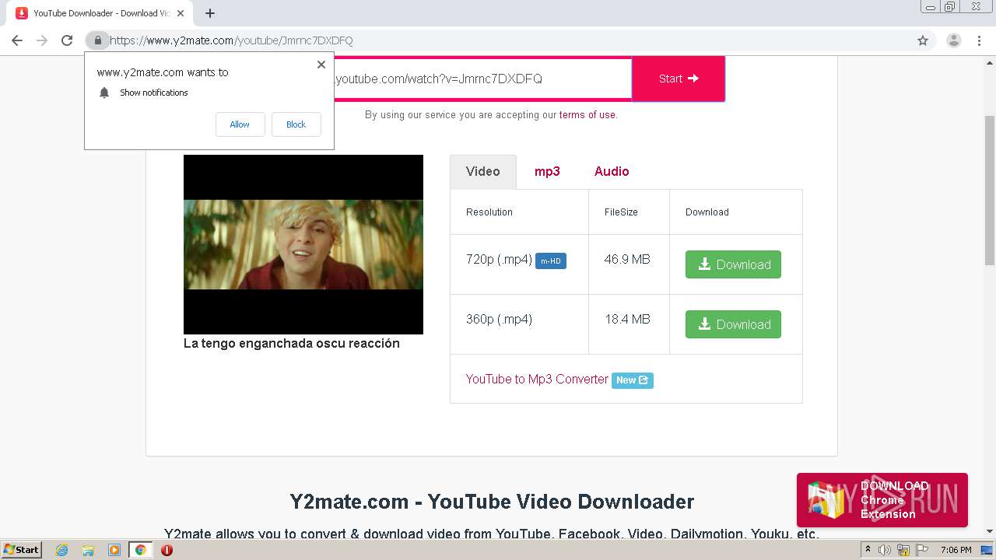Switch to the mp3 tab

pos(547,171)
